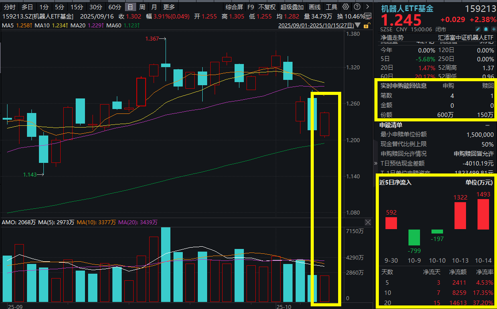Close the AMO volume sub-chart panel
497x309 pixels.
click(368, 222)
